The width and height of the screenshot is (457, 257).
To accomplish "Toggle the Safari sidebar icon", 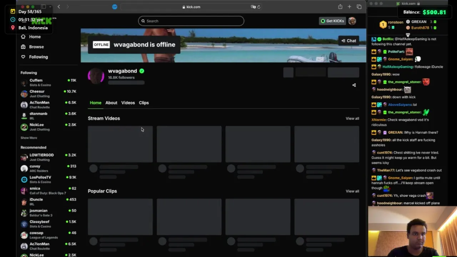I will 43,7.
